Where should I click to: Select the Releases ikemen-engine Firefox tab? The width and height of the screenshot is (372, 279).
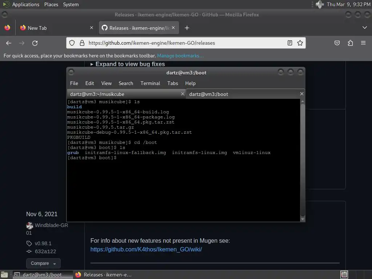tap(139, 28)
